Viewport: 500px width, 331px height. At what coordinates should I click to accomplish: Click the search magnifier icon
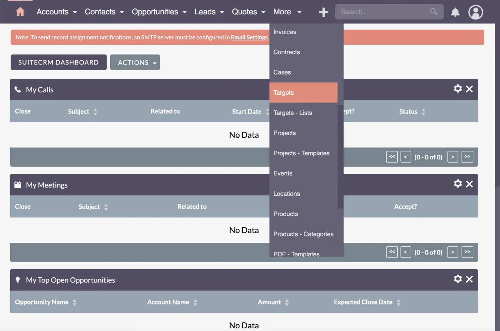433,12
